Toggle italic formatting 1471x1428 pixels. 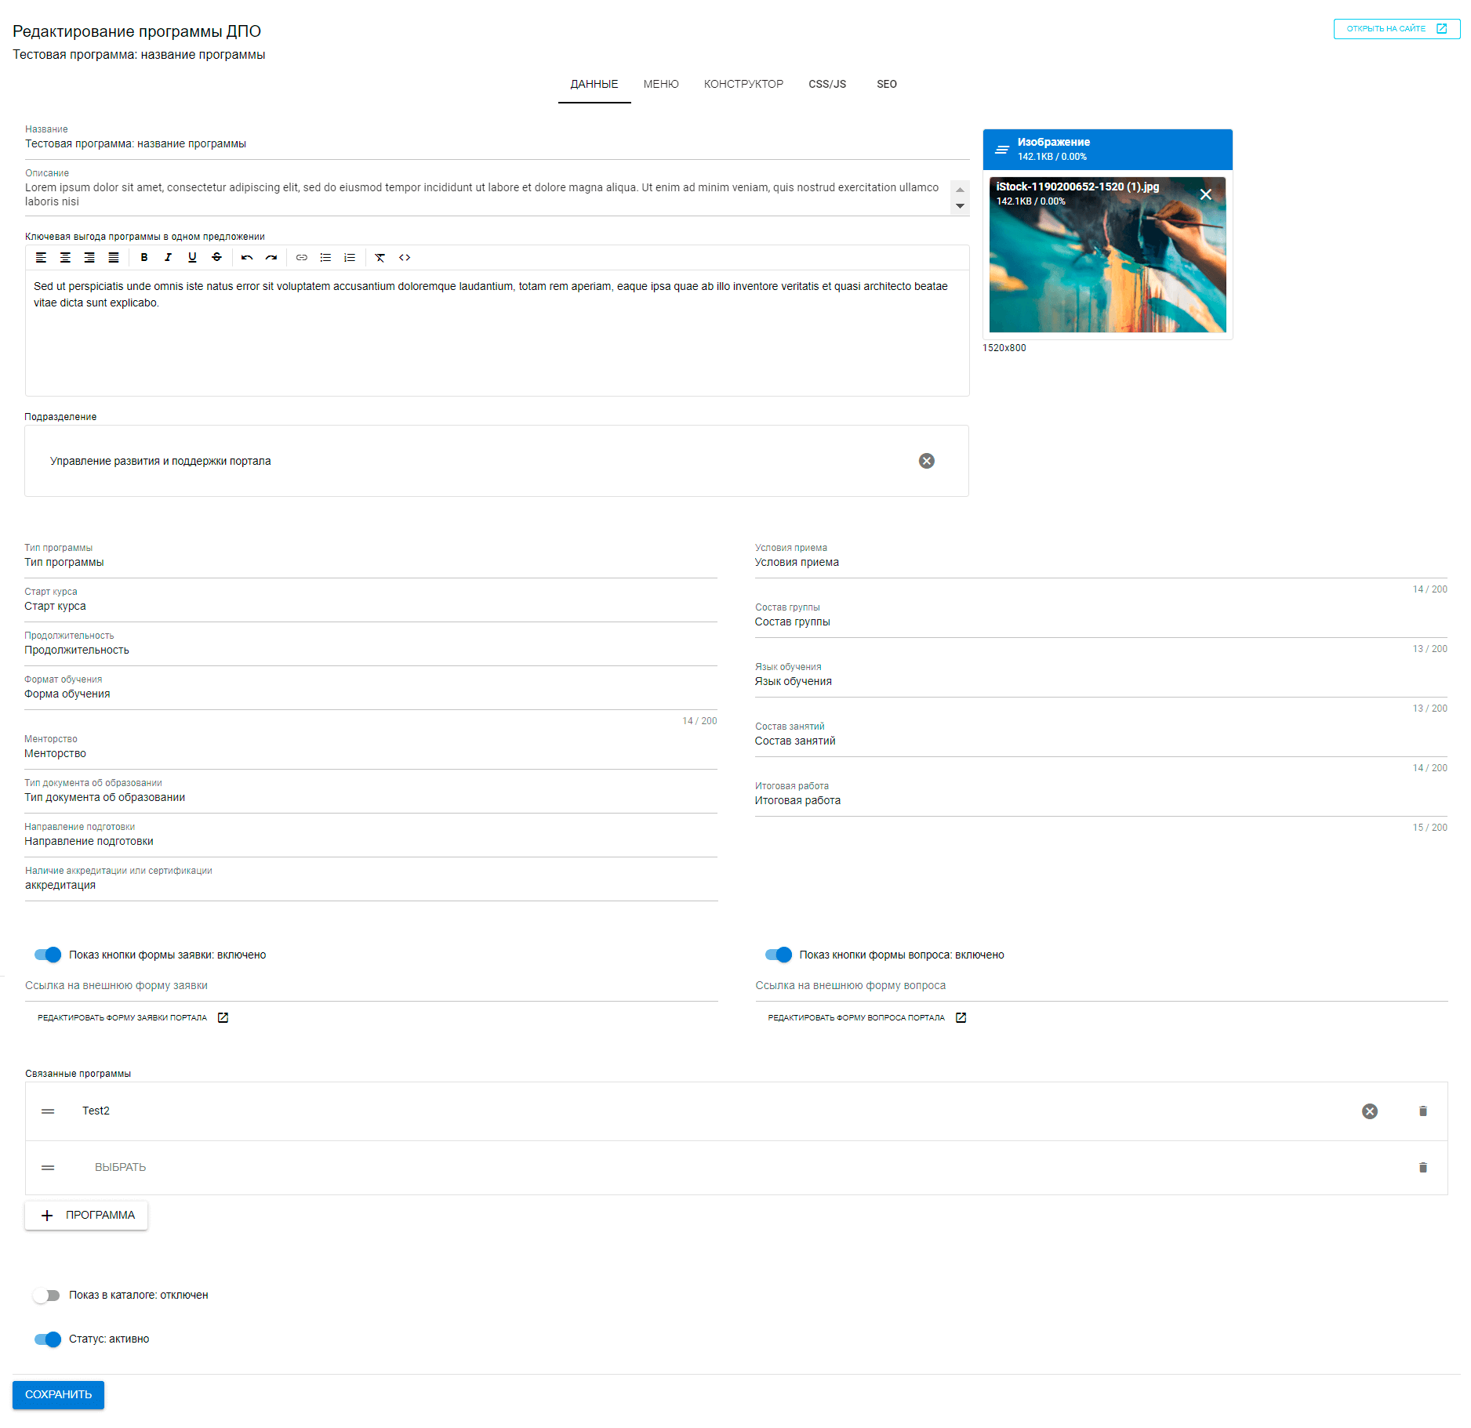tap(168, 257)
